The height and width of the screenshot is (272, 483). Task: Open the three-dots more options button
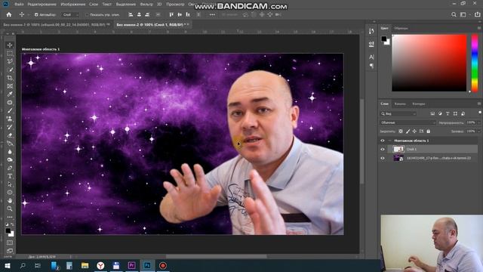click(212, 14)
